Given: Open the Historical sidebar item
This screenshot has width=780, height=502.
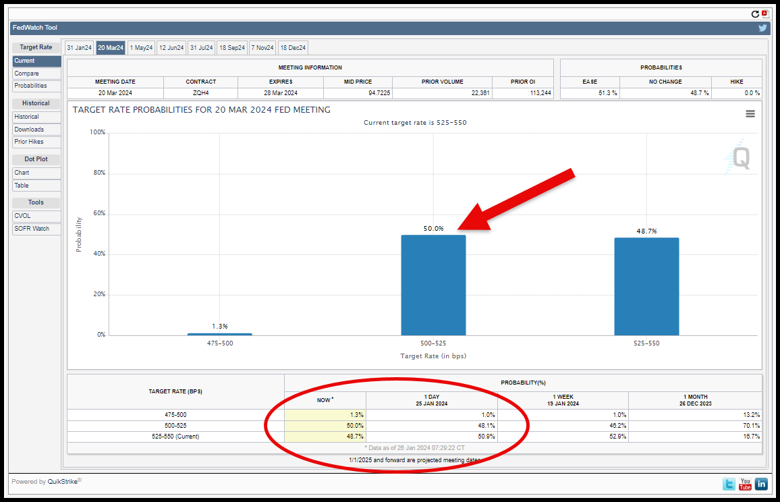Looking at the screenshot, I should [x=37, y=117].
